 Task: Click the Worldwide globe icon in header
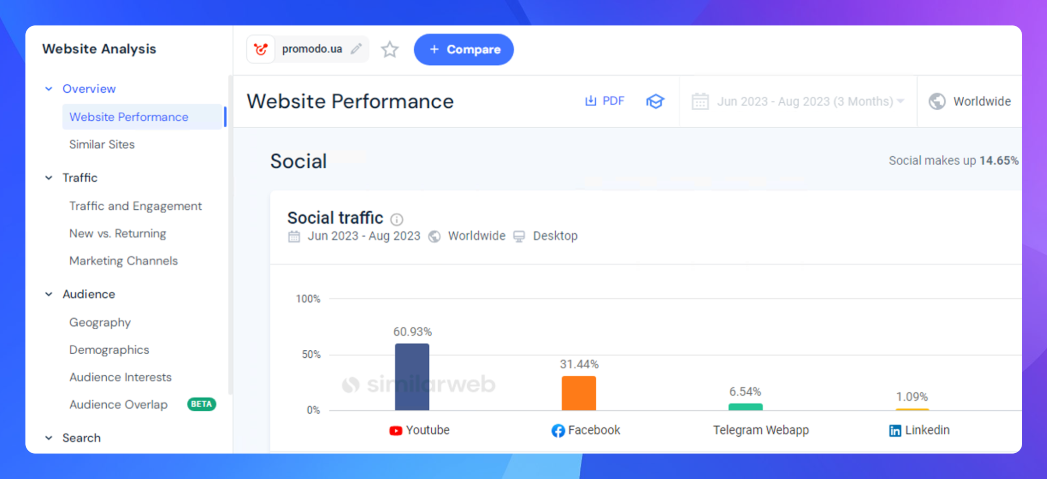tap(937, 101)
